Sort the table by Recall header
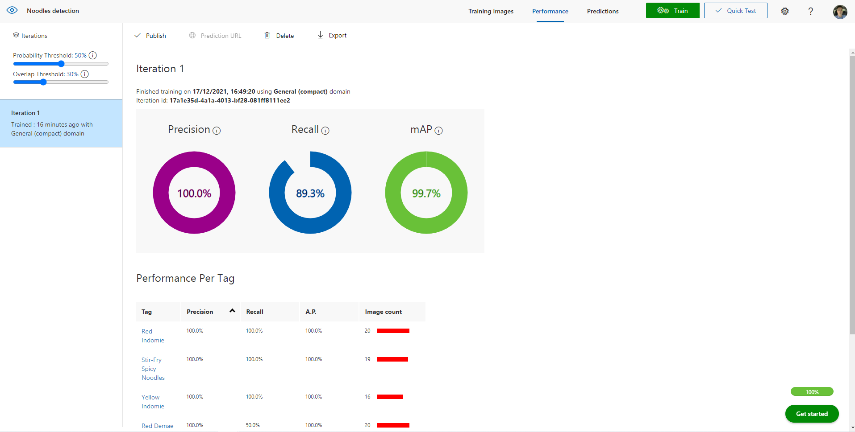Image resolution: width=855 pixels, height=432 pixels. point(255,312)
